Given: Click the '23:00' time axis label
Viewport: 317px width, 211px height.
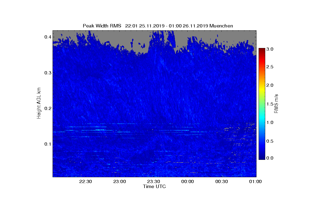Looking at the screenshot, I should (x=120, y=181).
